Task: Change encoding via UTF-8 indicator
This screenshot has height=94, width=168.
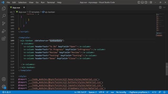Action: (x=101, y=92)
